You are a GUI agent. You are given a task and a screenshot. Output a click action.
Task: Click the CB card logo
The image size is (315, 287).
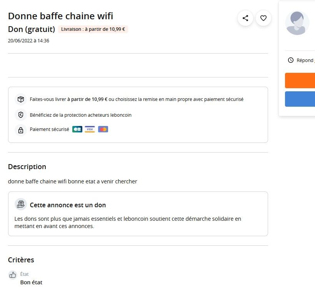pos(77,129)
